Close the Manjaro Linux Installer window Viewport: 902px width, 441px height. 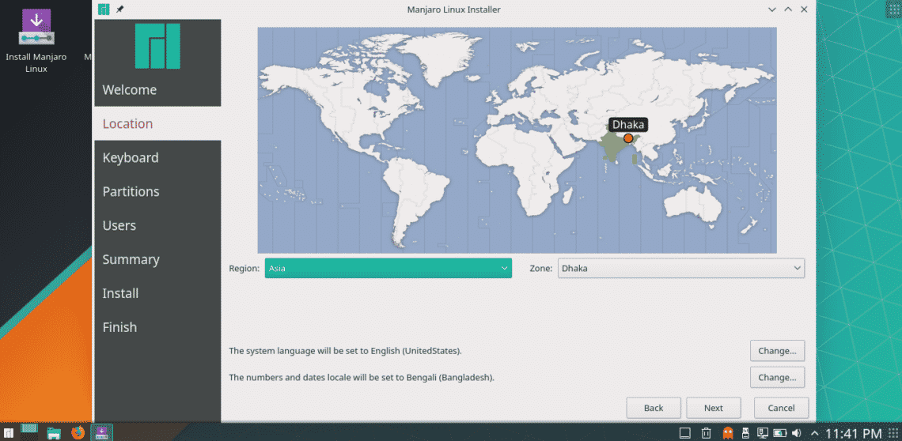pyautogui.click(x=804, y=9)
